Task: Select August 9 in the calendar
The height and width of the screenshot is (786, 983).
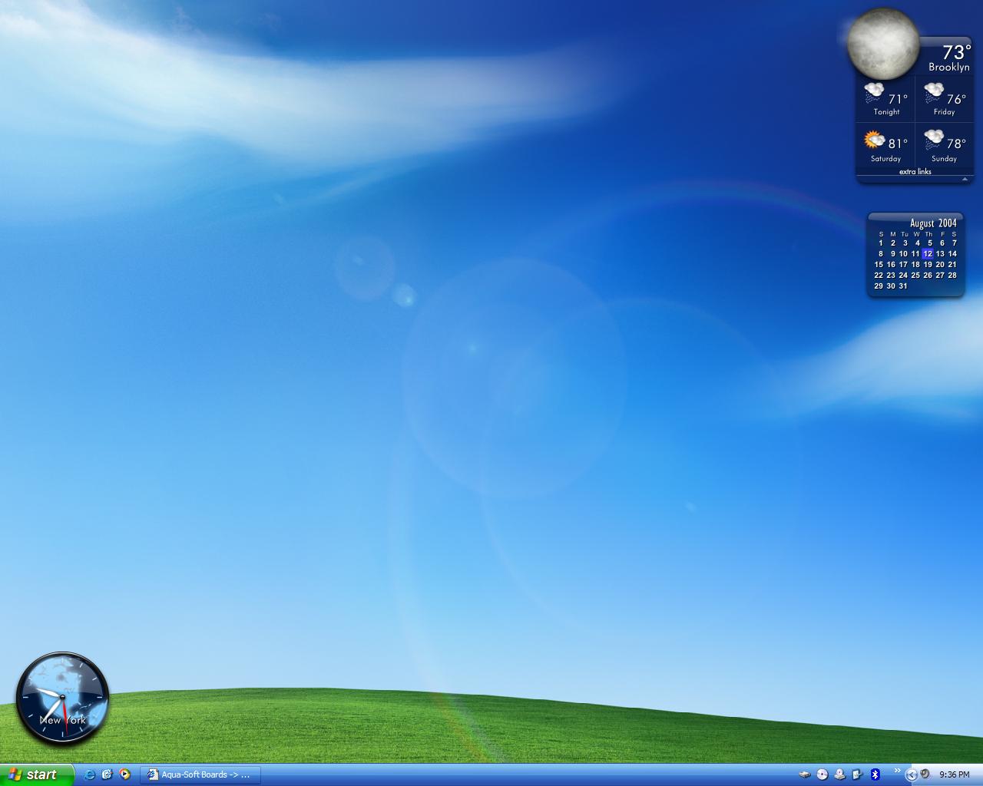Action: click(x=892, y=253)
